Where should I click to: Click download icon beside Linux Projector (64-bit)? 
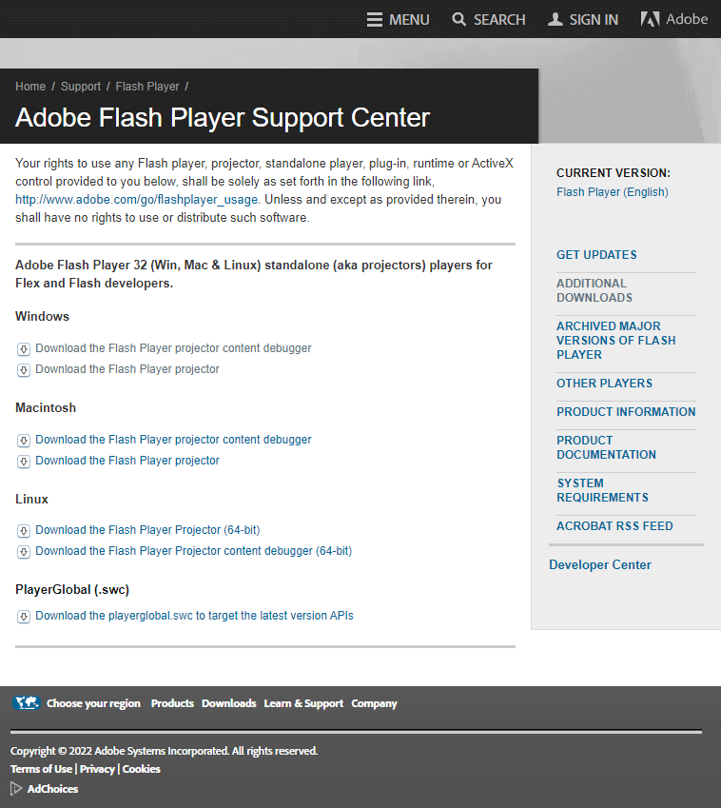coord(24,530)
